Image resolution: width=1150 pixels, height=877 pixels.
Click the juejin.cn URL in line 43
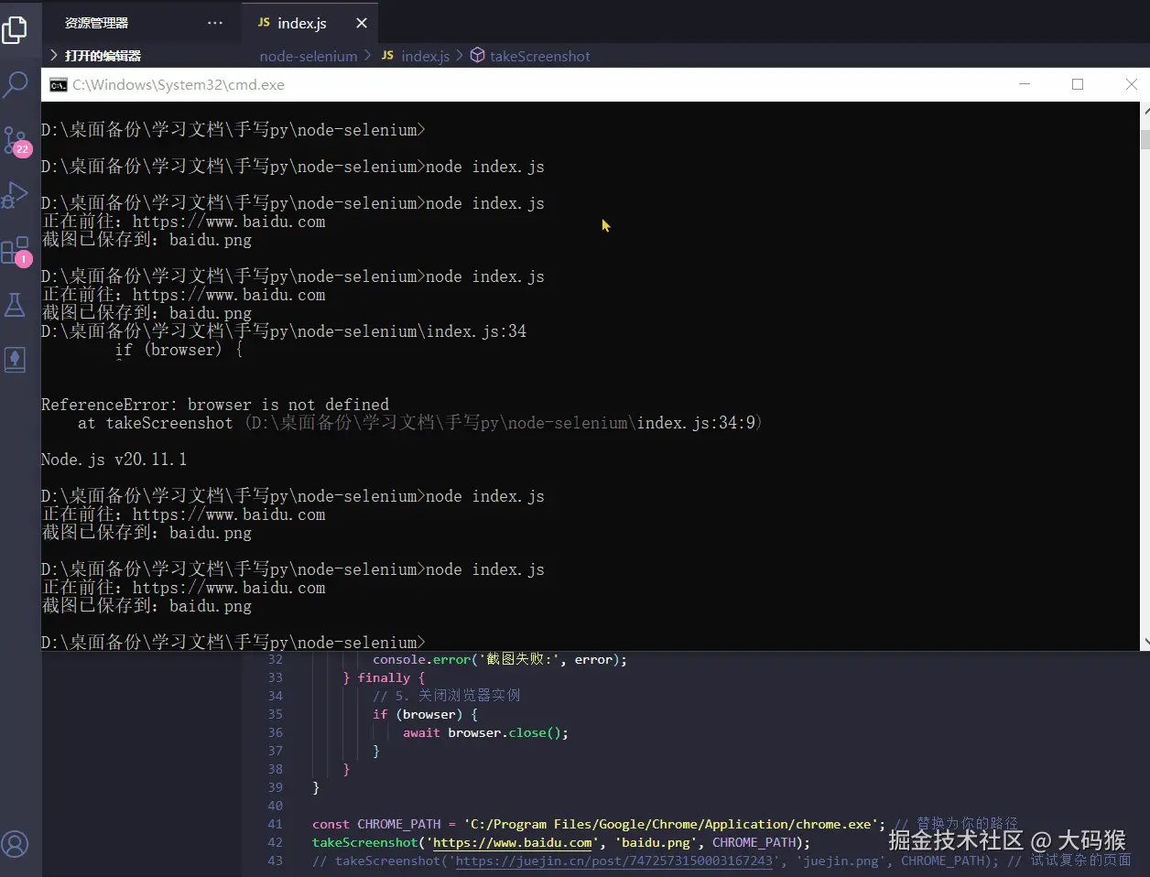(613, 861)
